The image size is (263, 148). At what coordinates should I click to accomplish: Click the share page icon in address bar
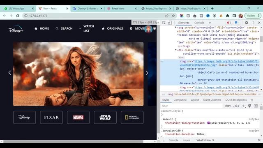tap(167, 16)
